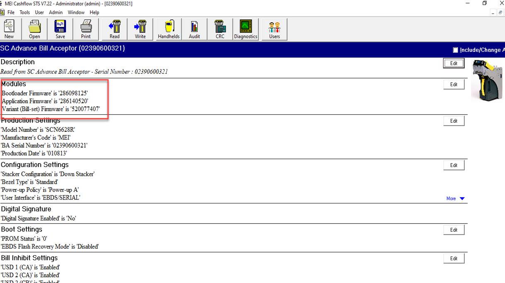The width and height of the screenshot is (505, 283).
Task: Open the Handhelds tool
Action: [x=169, y=29]
